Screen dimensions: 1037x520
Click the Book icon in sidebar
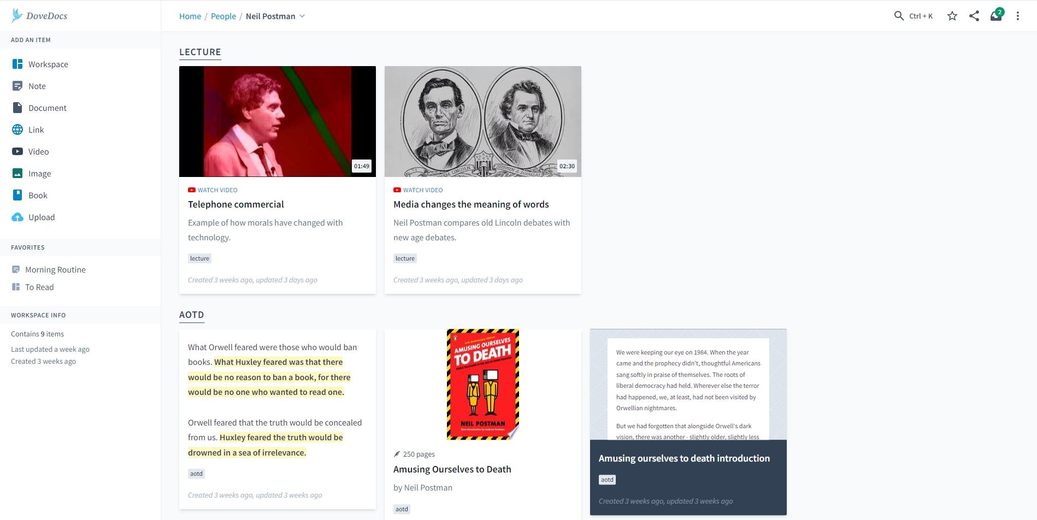17,195
